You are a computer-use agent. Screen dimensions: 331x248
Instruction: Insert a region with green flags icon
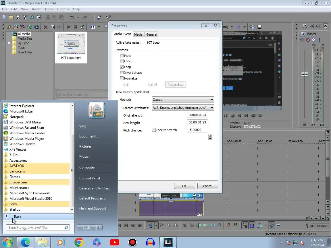pyautogui.click(x=235, y=225)
